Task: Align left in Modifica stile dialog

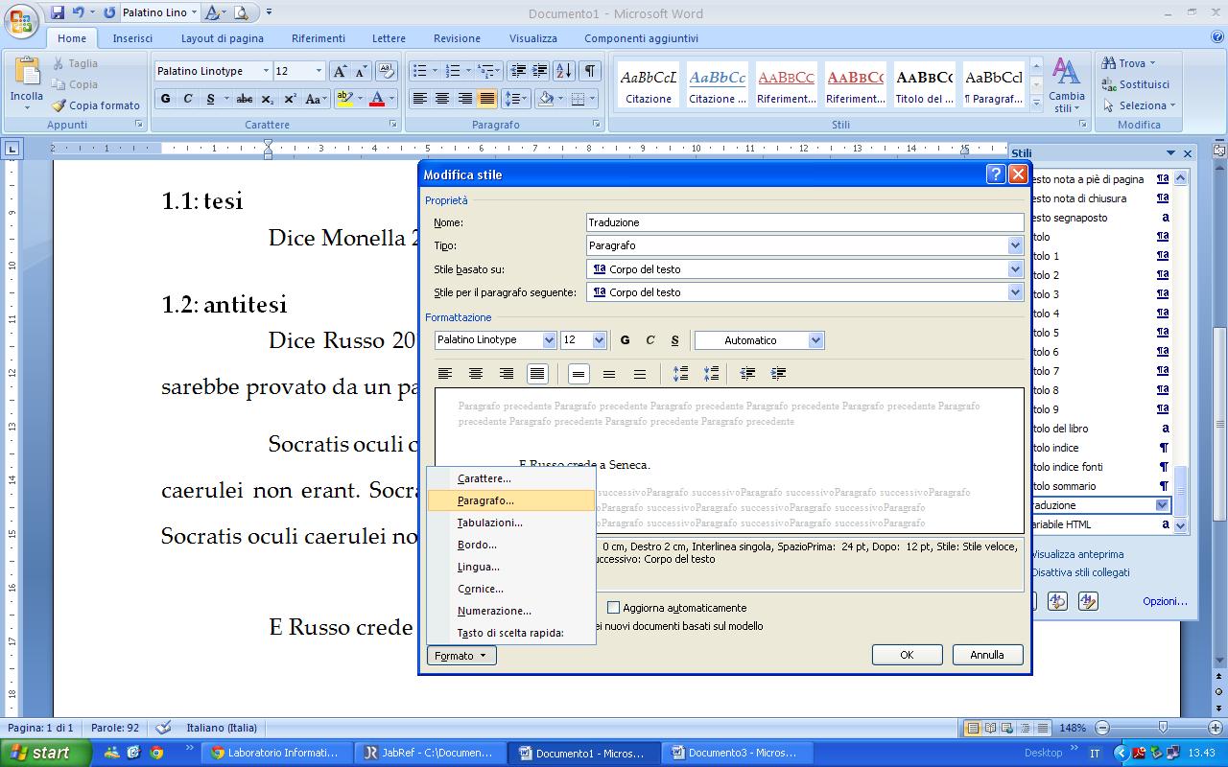Action: click(x=445, y=374)
